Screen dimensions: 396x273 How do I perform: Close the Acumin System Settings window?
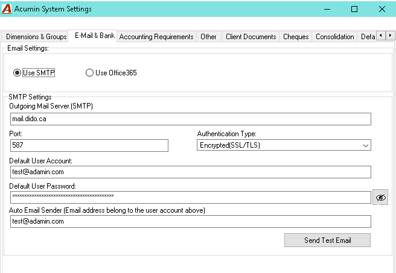[382, 9]
